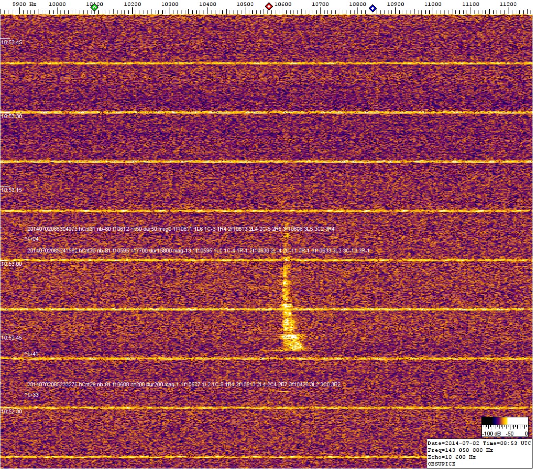Click the 10:53:00 time label
This screenshot has width=533, height=469.
11,264
